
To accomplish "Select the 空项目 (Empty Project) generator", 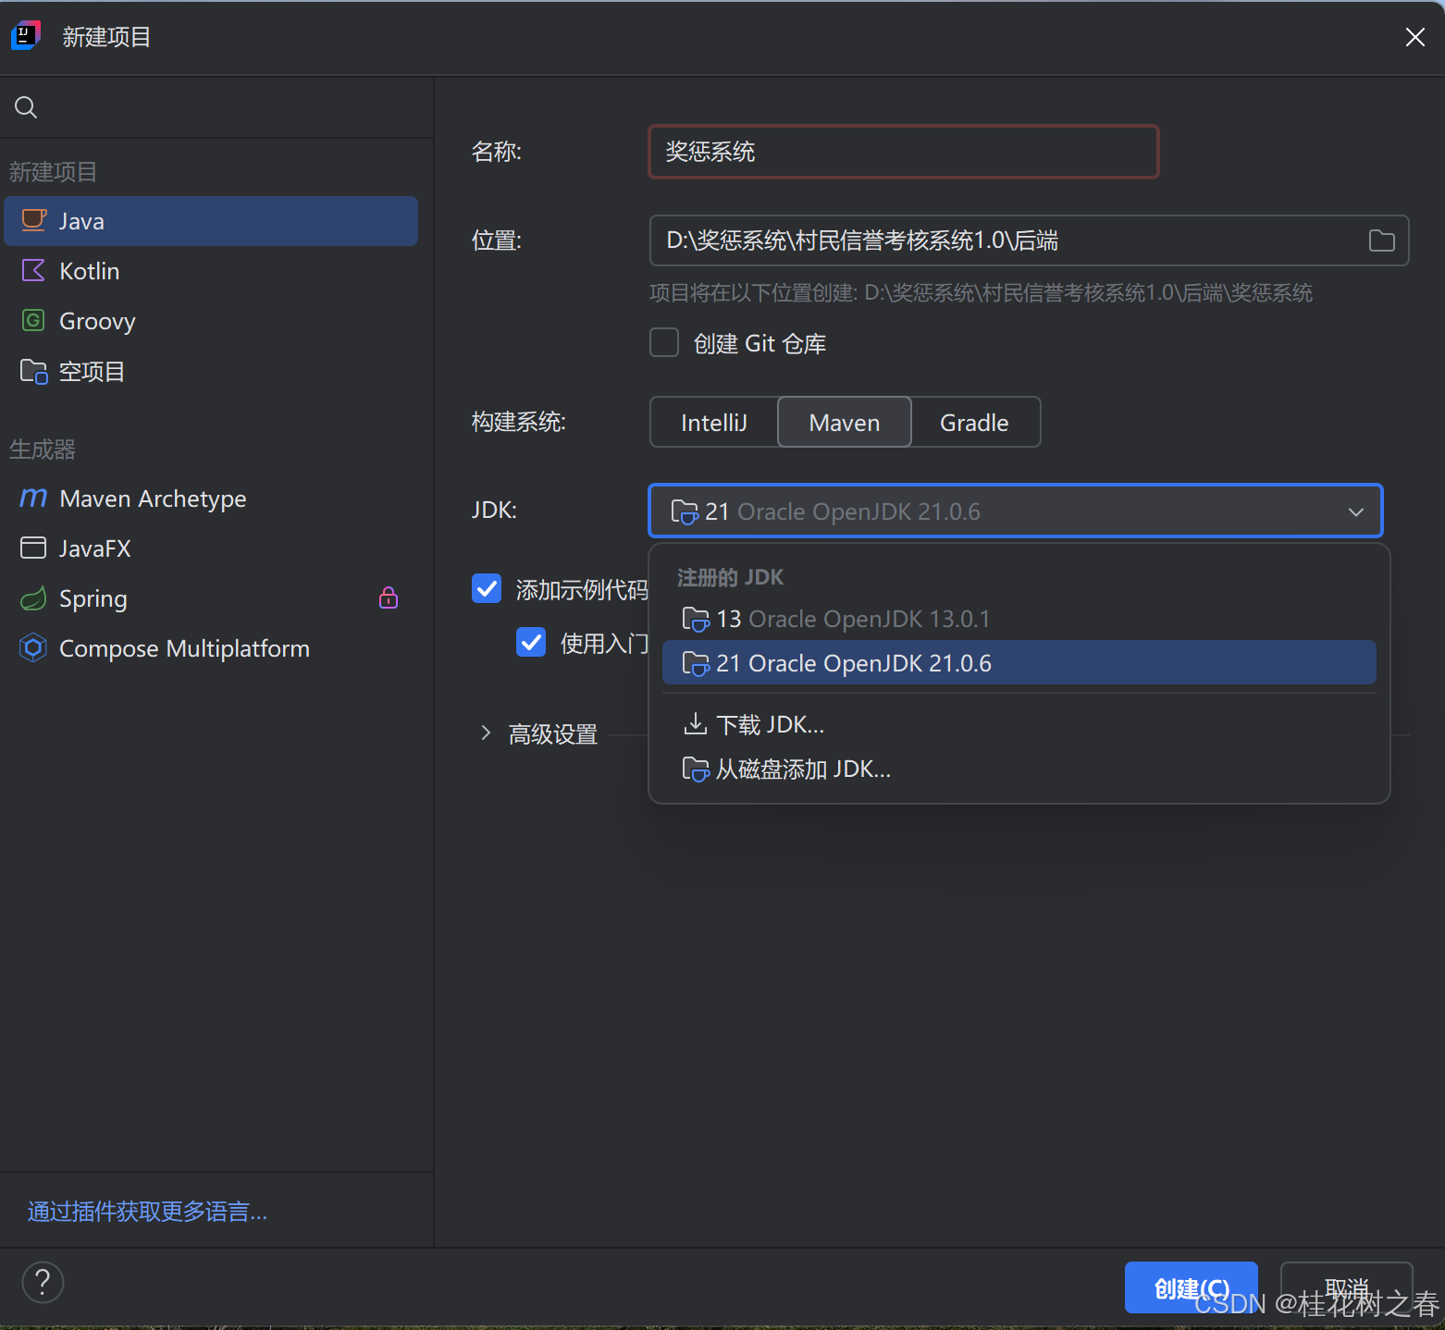I will tap(91, 371).
